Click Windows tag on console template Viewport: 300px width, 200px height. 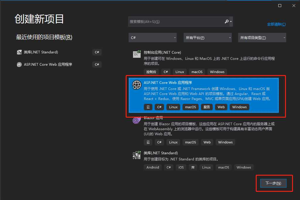point(217,72)
